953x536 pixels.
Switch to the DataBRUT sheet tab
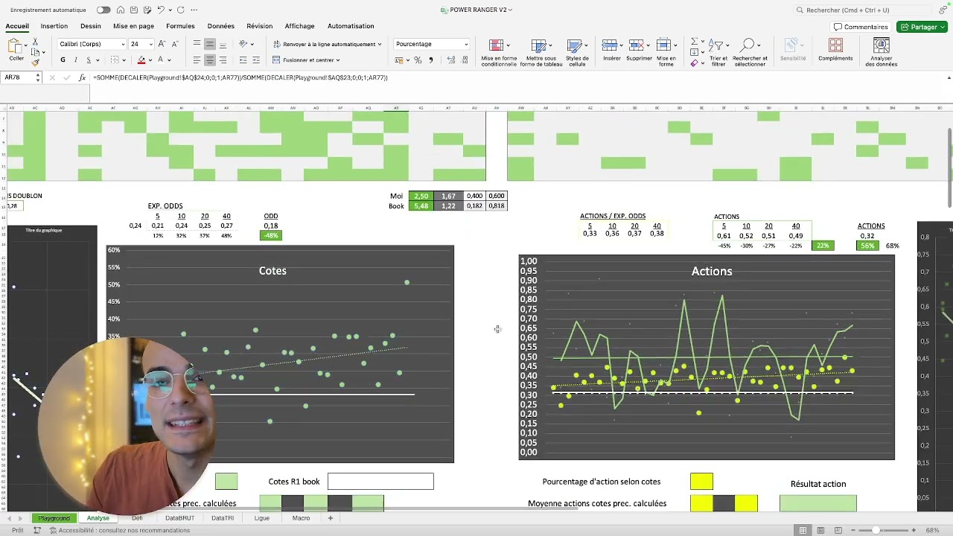[179, 518]
